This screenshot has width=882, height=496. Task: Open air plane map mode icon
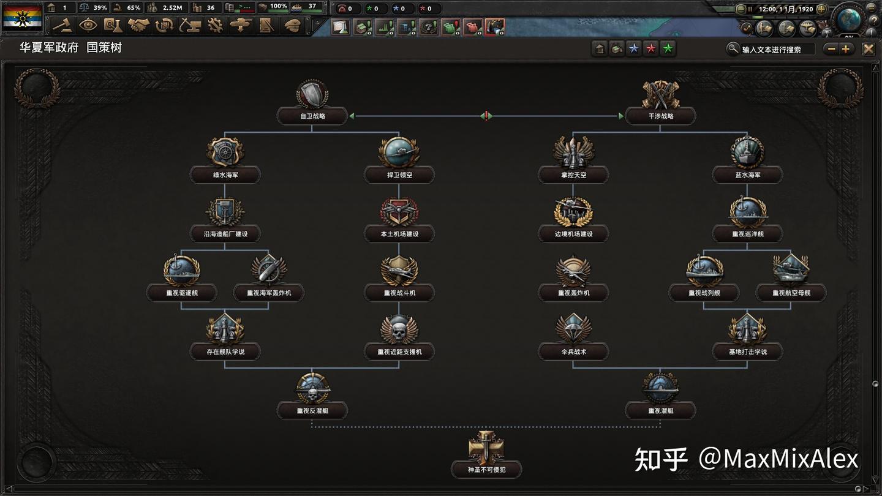808,28
